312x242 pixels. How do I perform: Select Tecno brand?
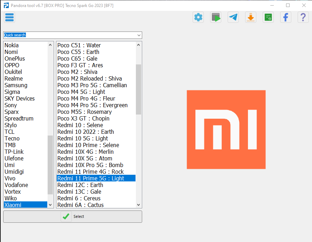pos(26,138)
